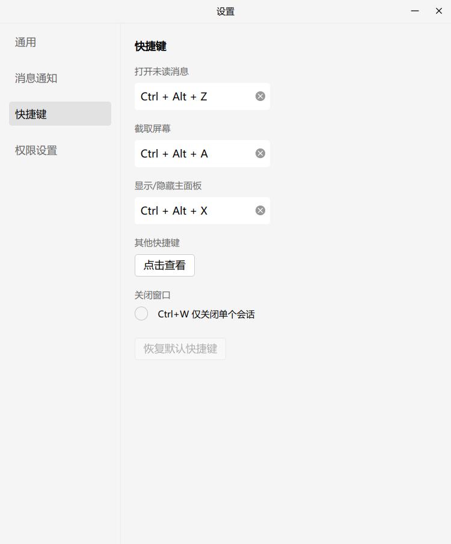Clear the 截取屏幕 shortcut Ctrl + Alt + A
The height and width of the screenshot is (544, 451).
tap(260, 153)
